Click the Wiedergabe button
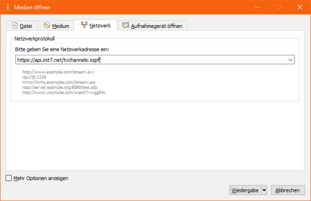This screenshot has height=201, width=311. click(245, 190)
